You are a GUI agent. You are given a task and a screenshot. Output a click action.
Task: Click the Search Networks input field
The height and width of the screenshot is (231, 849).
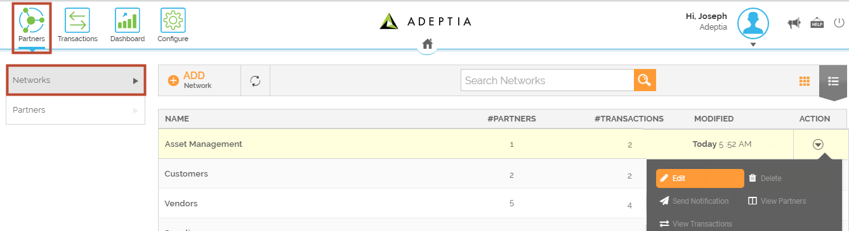point(547,80)
